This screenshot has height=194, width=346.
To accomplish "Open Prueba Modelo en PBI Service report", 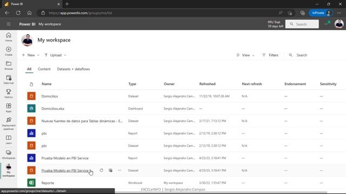I will coord(65,158).
